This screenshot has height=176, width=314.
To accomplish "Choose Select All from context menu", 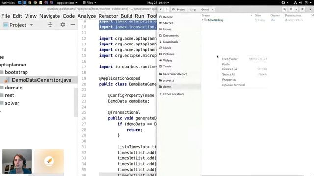I will [x=229, y=74].
